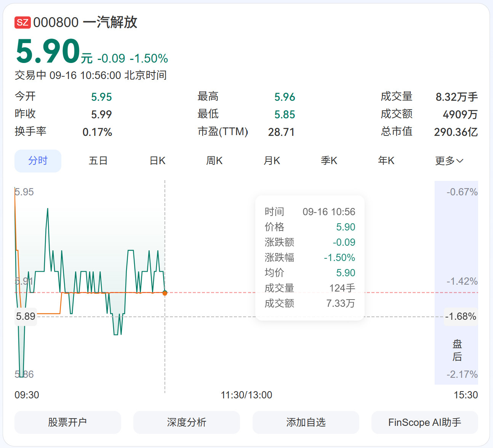Click the 股票开户 button
This screenshot has height=448, width=493.
[x=68, y=422]
